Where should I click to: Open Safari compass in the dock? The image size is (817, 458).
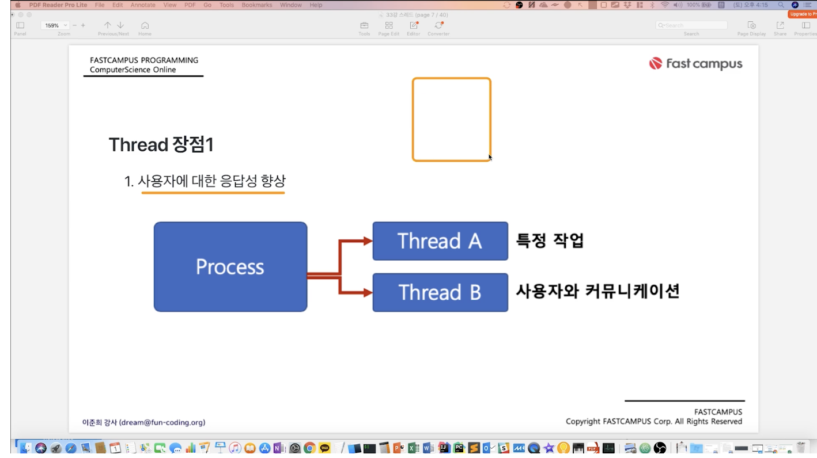point(71,448)
